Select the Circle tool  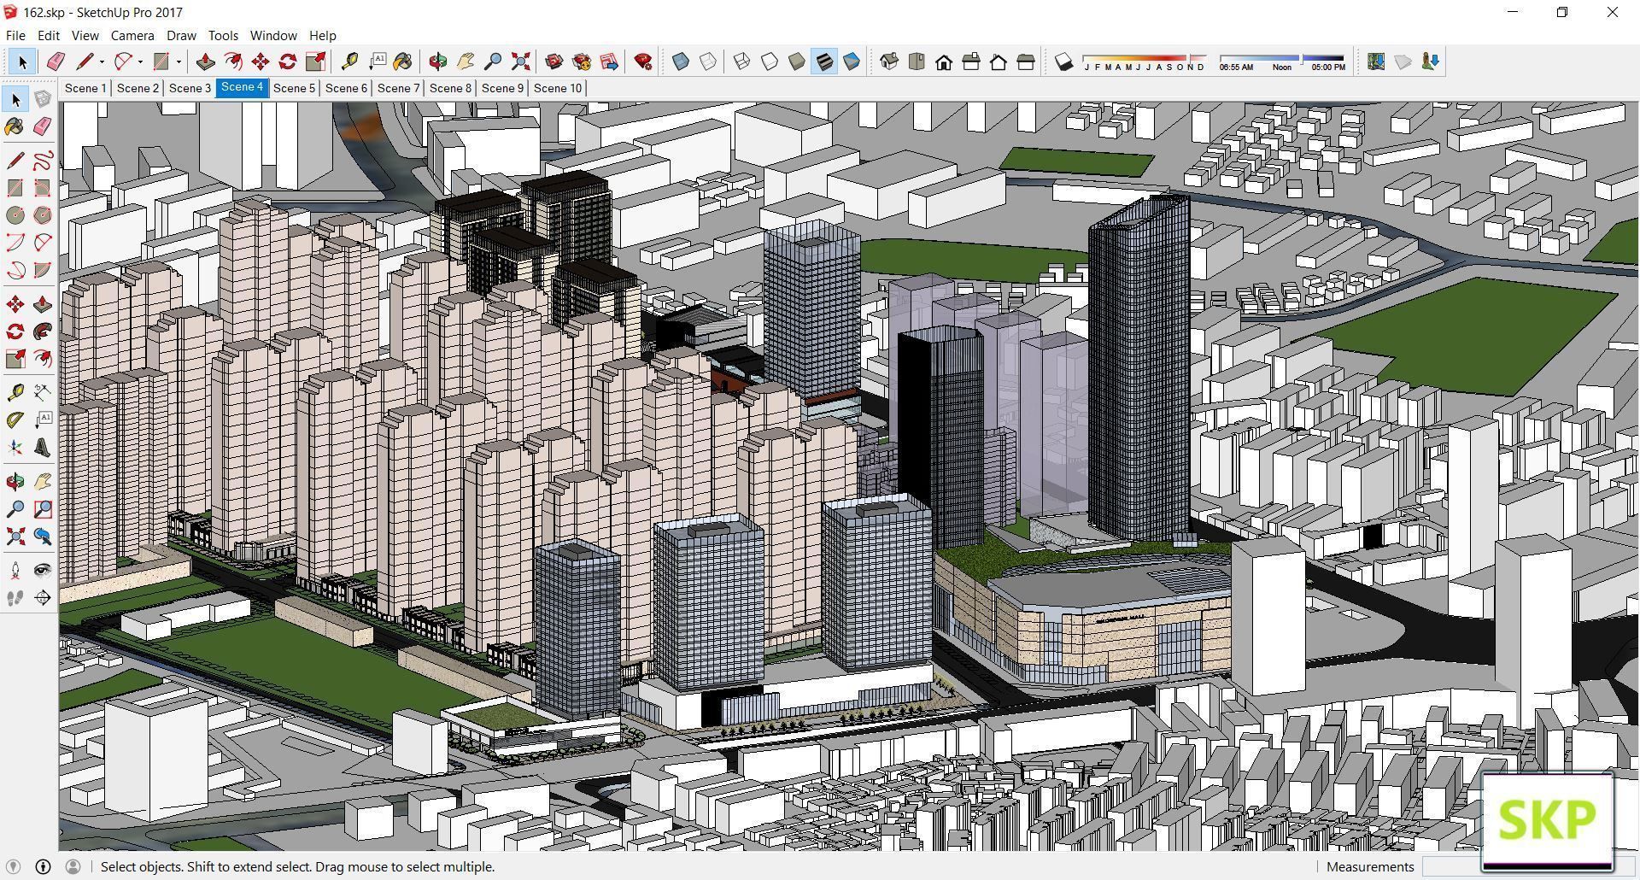pyautogui.click(x=15, y=215)
